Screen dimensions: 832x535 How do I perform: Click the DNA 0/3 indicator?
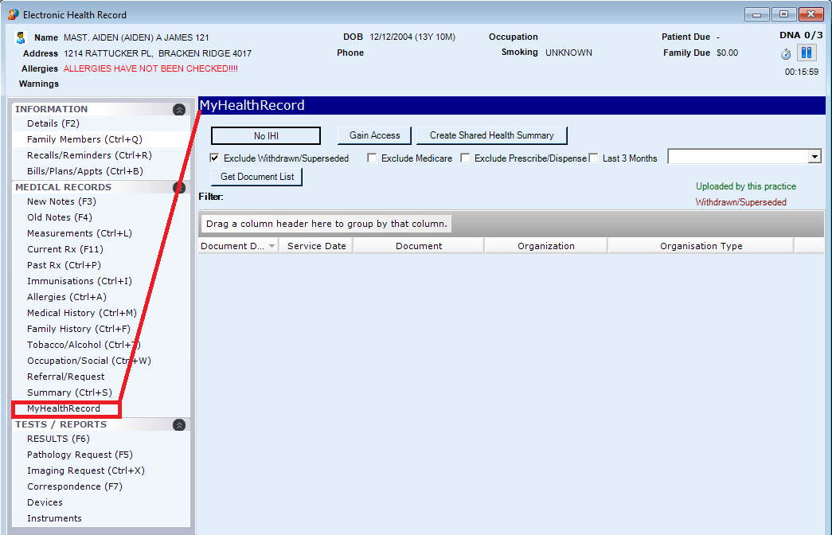pos(801,35)
